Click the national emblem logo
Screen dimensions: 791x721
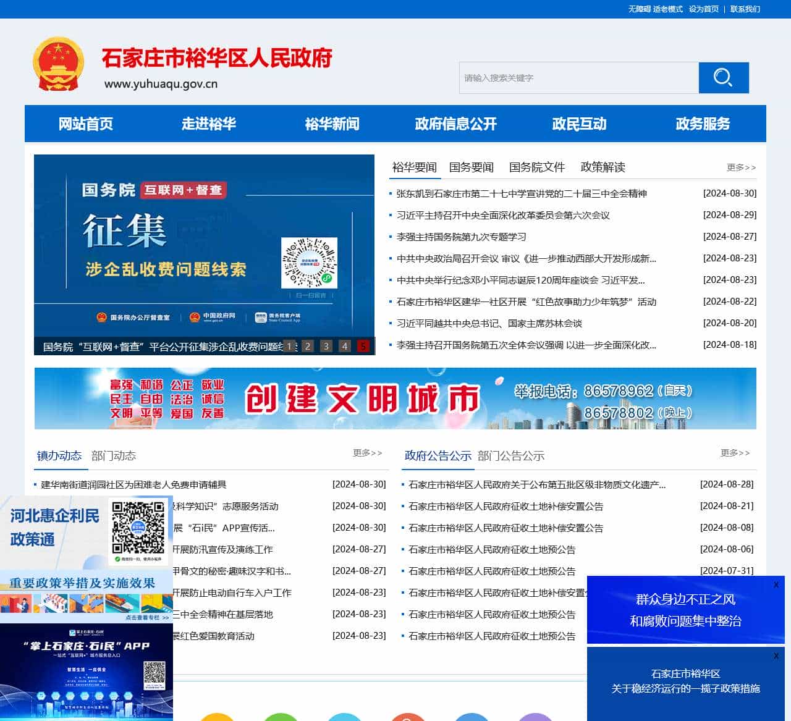click(58, 65)
